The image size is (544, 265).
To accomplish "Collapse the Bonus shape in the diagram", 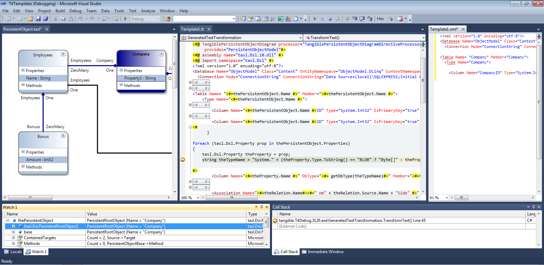I will tap(63, 136).
